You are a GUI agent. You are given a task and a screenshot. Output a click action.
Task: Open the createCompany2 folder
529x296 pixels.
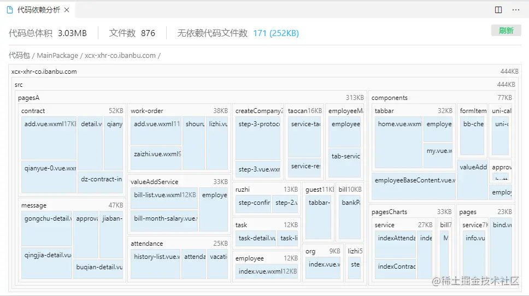pyautogui.click(x=258, y=110)
